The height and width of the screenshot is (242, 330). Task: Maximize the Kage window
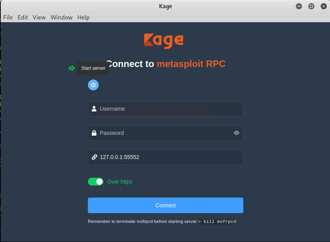pos(311,6)
